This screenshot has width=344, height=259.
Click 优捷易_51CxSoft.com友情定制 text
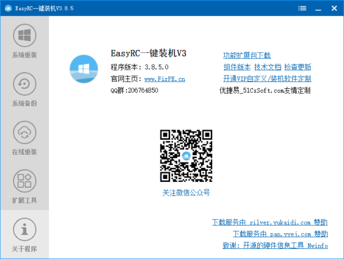pos(265,90)
